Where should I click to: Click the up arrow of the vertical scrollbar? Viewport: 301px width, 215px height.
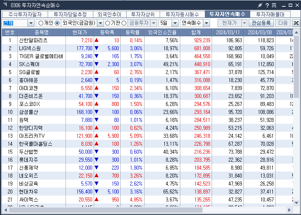click(296, 32)
